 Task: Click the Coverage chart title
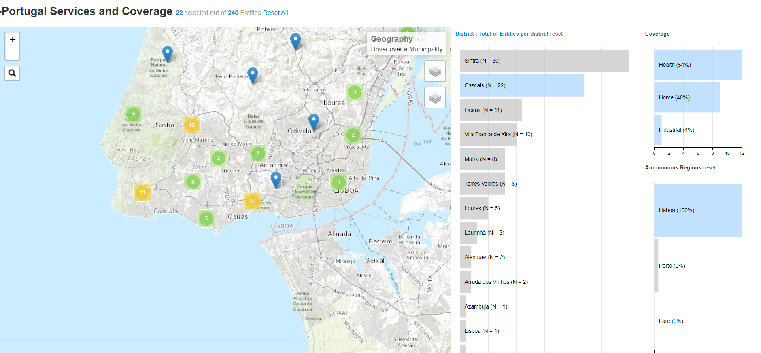tap(657, 34)
